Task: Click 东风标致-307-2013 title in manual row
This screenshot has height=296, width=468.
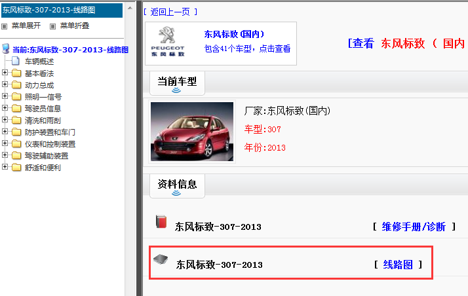Action: pyautogui.click(x=218, y=227)
